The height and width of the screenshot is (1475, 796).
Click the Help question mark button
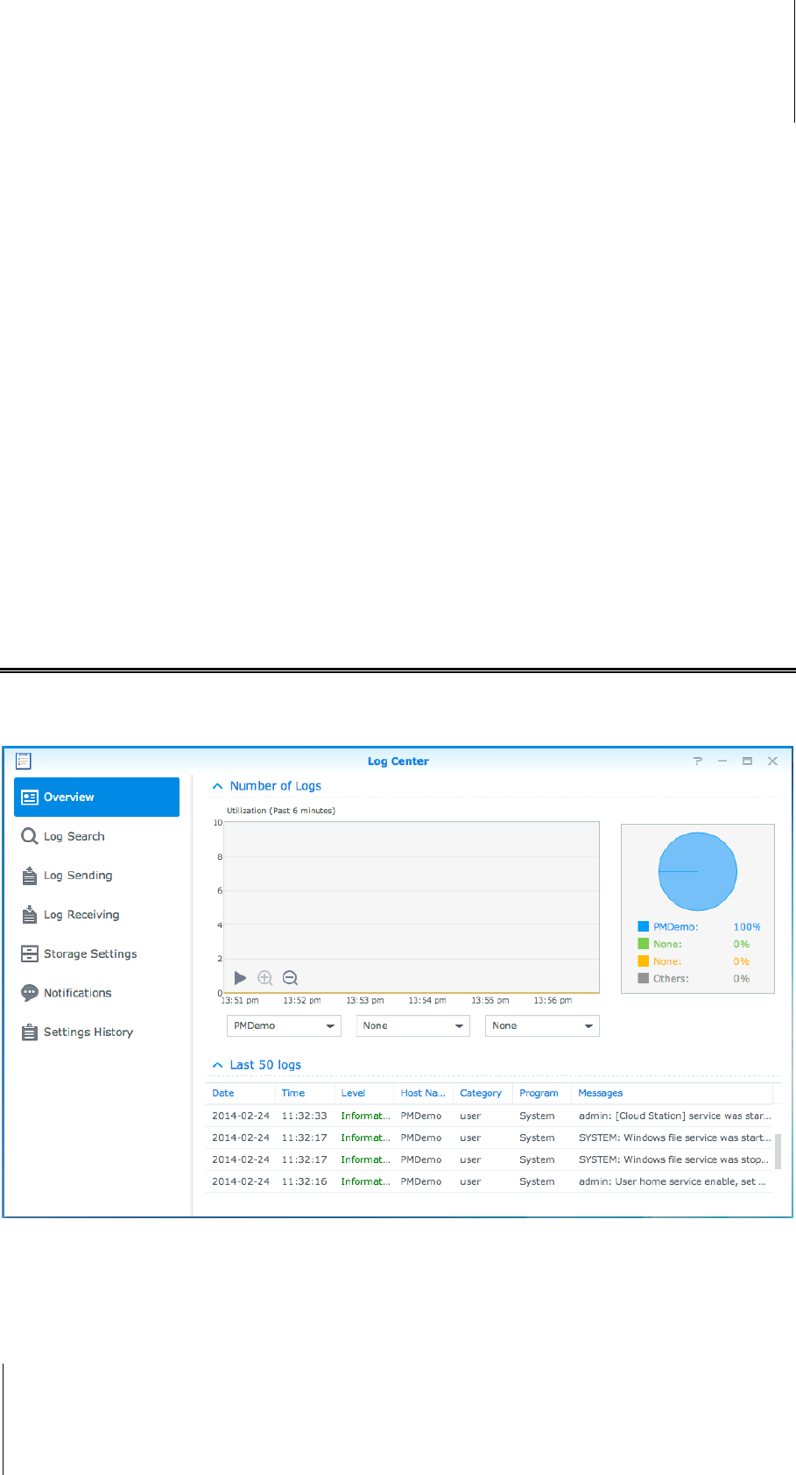click(x=698, y=761)
